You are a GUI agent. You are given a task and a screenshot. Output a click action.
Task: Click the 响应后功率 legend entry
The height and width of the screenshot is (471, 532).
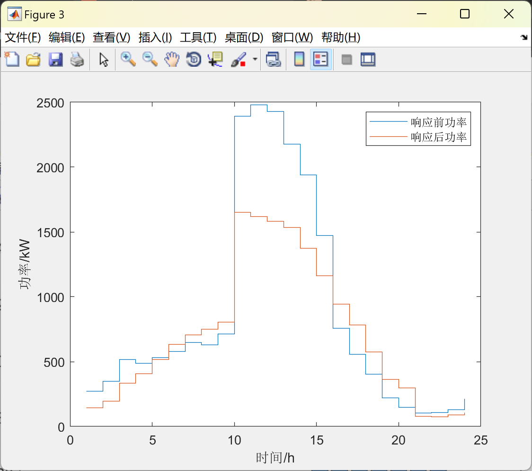coord(439,137)
